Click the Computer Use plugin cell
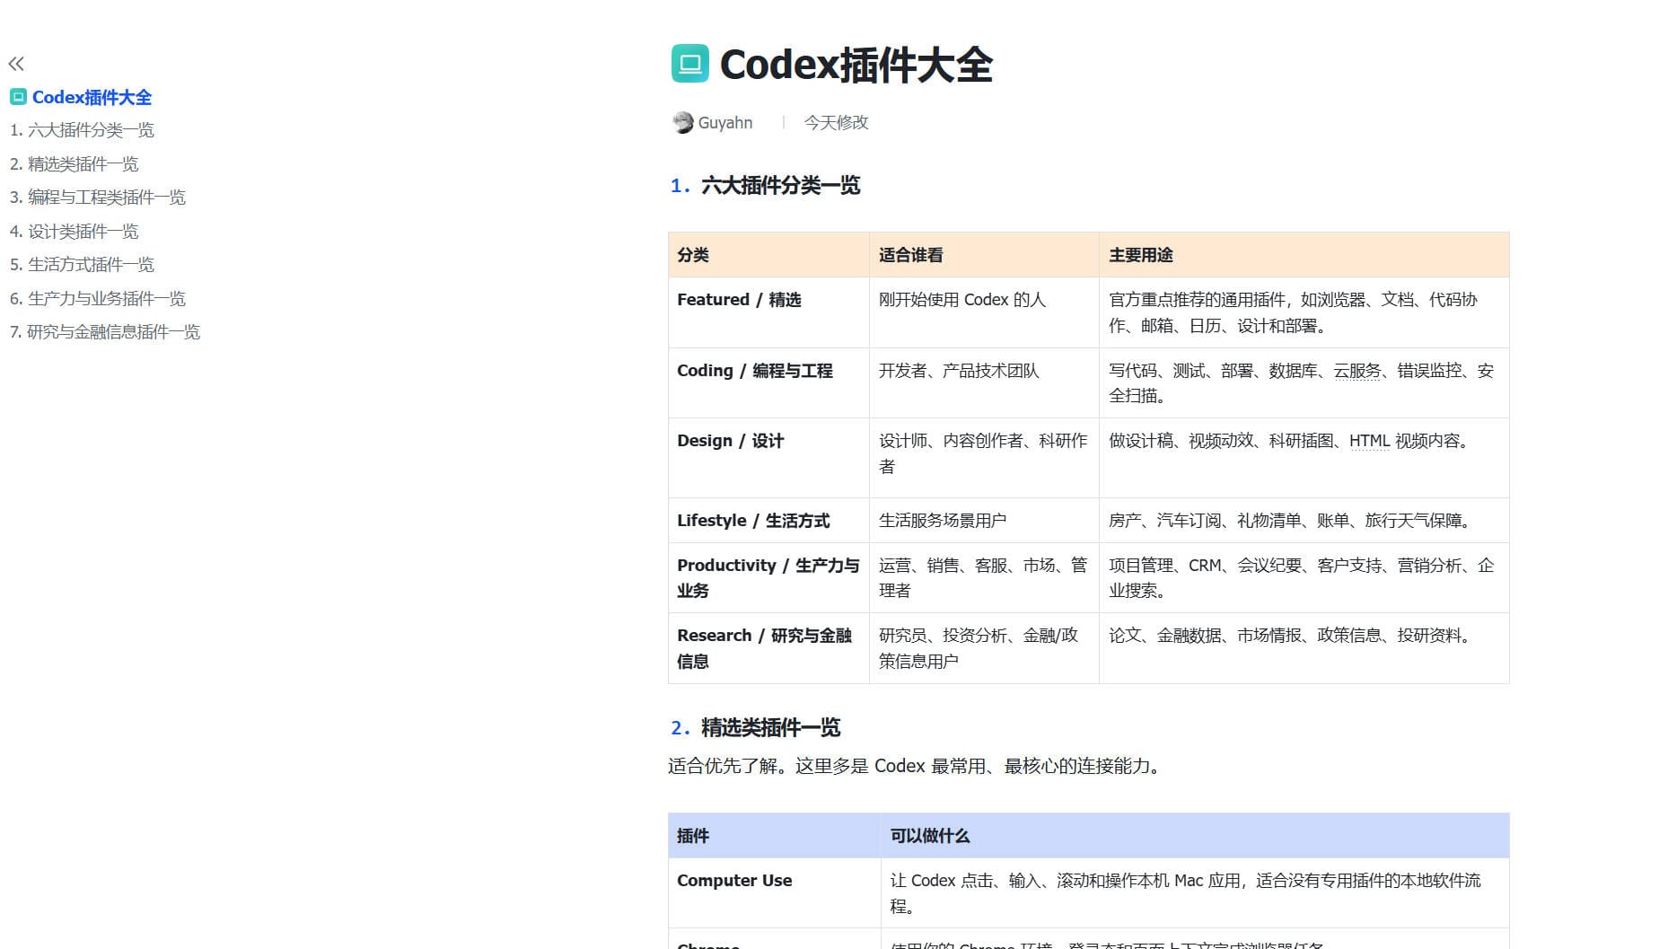The width and height of the screenshot is (1668, 949). [x=775, y=893]
